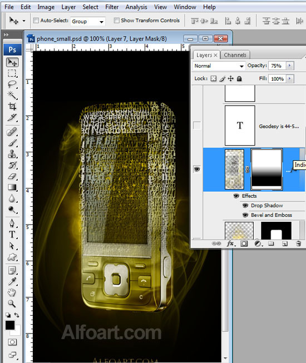Switch to the Channels tab
The image size is (306, 363).
[235, 55]
